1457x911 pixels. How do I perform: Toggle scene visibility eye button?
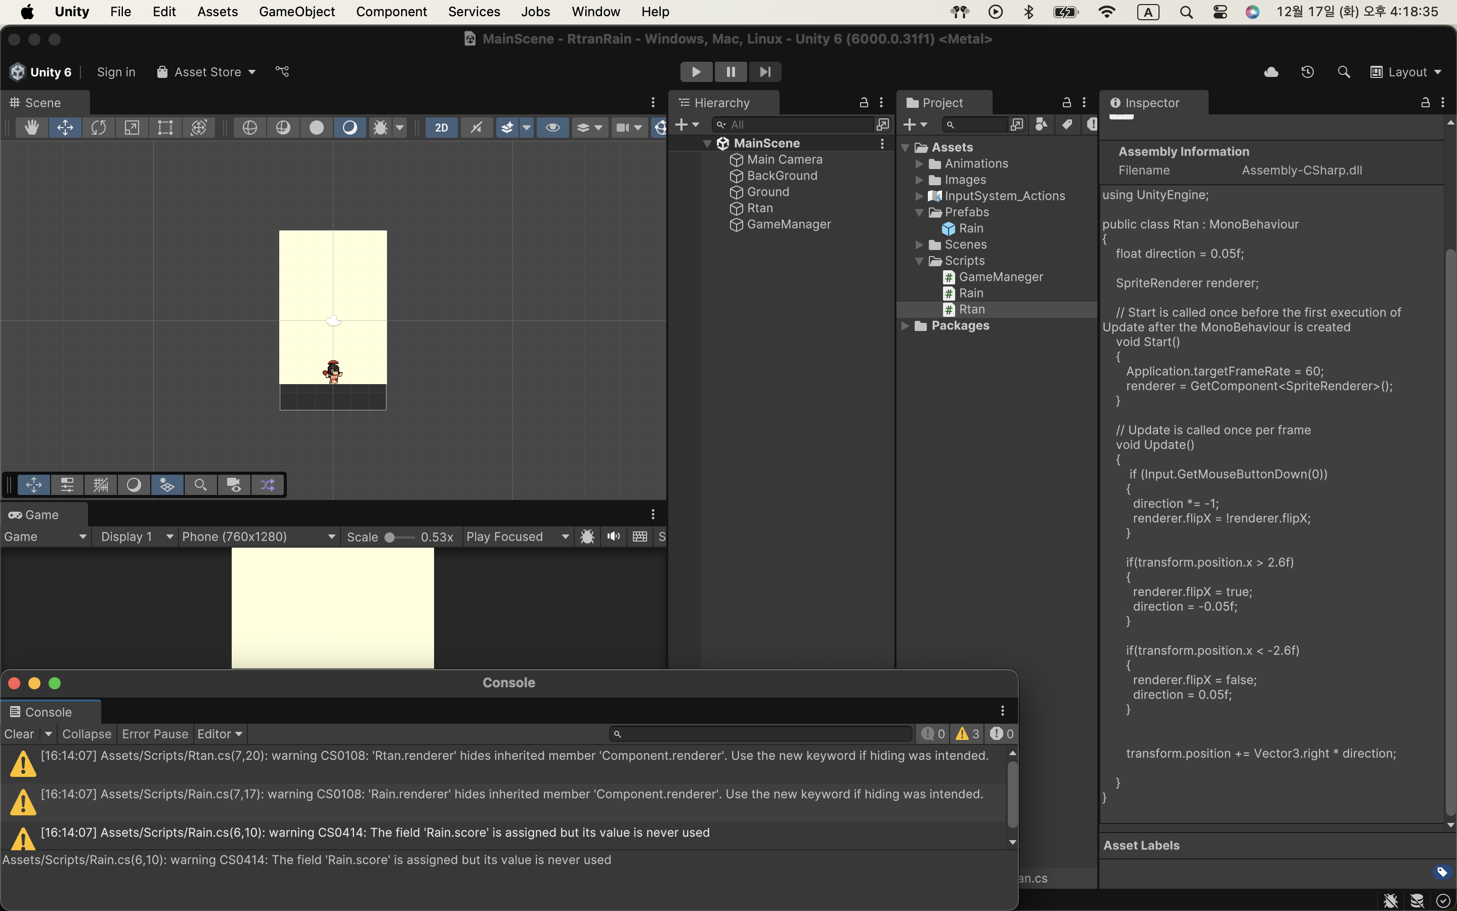tap(552, 127)
